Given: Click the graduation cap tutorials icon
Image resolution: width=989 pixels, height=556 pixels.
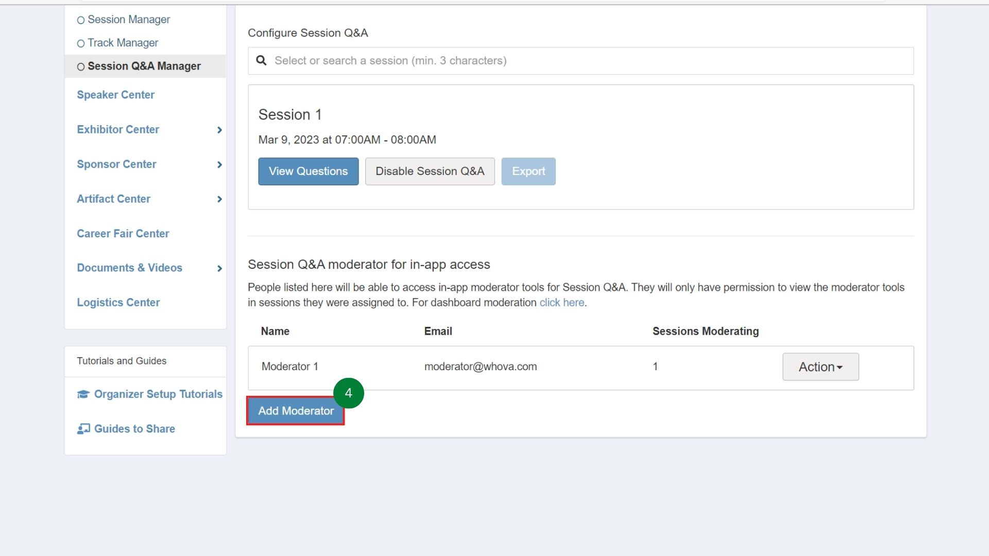Looking at the screenshot, I should (x=83, y=394).
